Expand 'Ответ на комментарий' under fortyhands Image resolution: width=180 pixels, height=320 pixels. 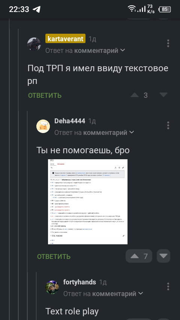tap(103, 294)
